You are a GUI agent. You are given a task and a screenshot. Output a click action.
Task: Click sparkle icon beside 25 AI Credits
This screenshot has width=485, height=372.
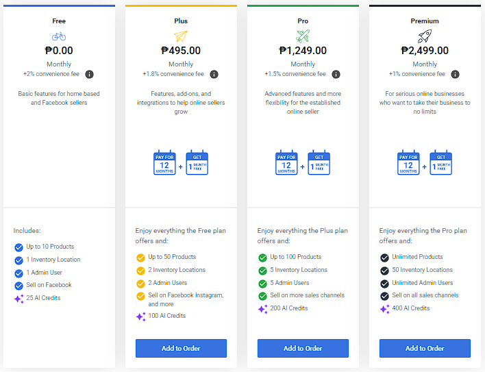18,298
